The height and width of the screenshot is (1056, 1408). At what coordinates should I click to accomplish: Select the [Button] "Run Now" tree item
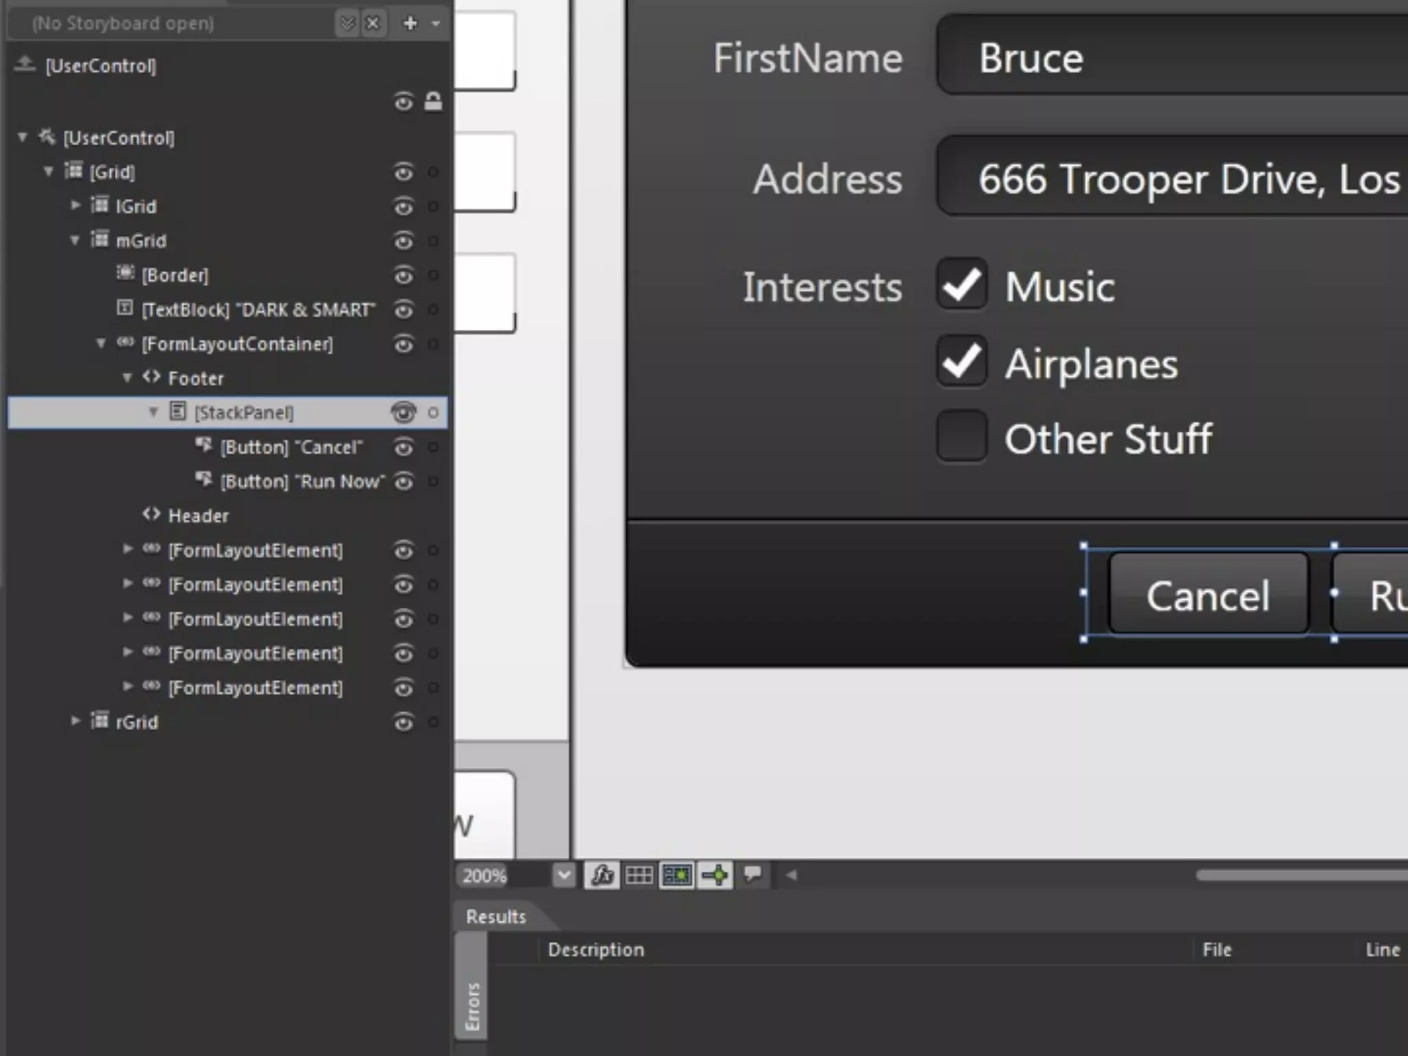pos(301,481)
